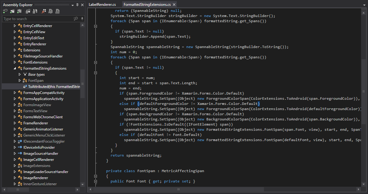Click the pin icon inside the search box
The width and height of the screenshot is (368, 194).
pos(82,19)
